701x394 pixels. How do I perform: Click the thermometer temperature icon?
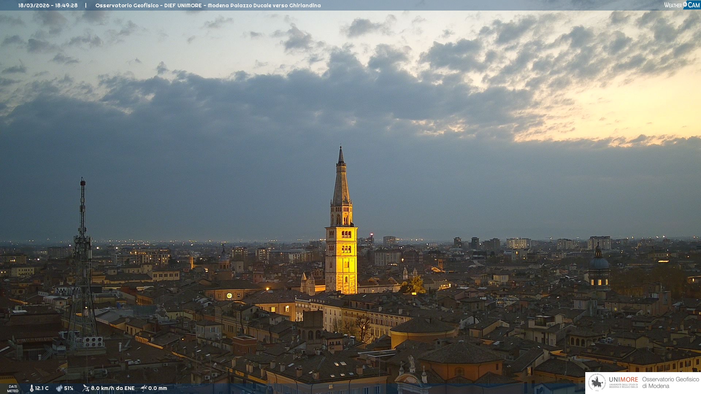coord(31,388)
